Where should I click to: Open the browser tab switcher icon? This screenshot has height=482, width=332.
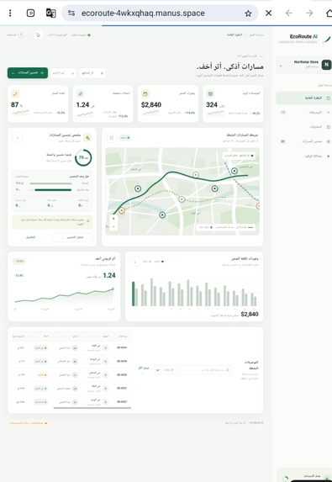click(30, 13)
